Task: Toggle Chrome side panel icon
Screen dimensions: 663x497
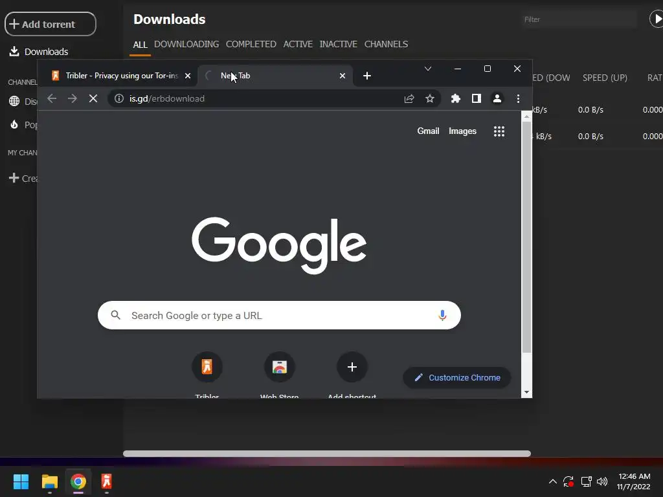Action: pyautogui.click(x=477, y=98)
